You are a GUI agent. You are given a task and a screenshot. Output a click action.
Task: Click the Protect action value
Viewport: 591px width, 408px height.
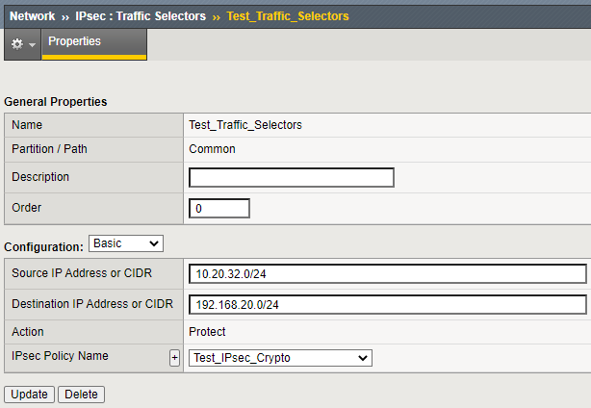coord(208,332)
